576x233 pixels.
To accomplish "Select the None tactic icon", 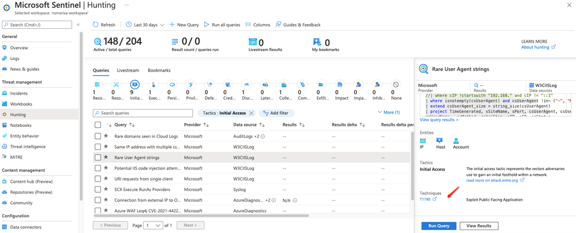I will tap(395, 84).
